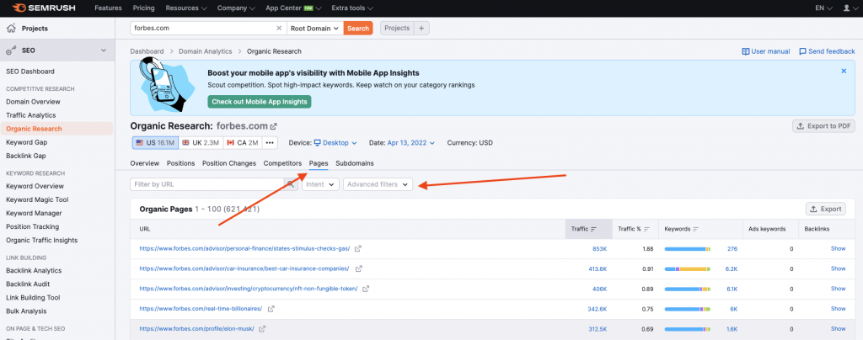This screenshot has width=863, height=340.
Task: Open the EN language dropdown
Action: pyautogui.click(x=823, y=8)
